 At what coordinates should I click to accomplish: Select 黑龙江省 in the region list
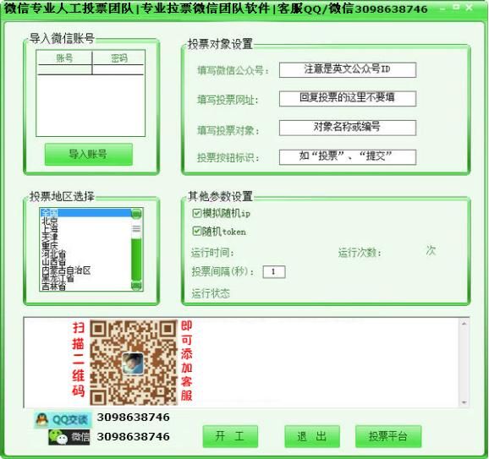[85, 278]
